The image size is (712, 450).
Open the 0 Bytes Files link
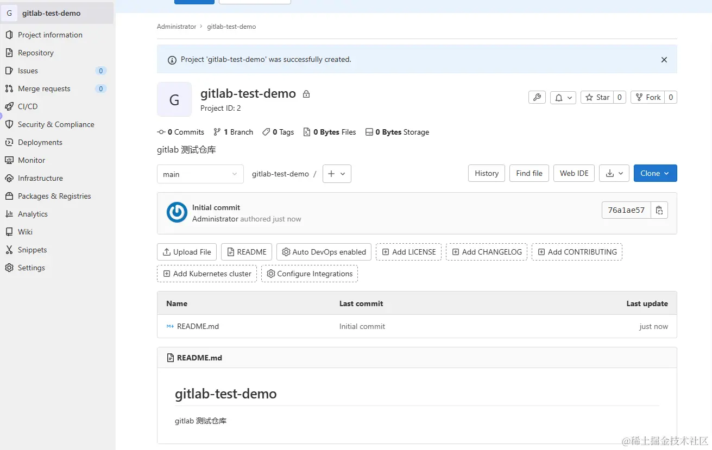[330, 132]
